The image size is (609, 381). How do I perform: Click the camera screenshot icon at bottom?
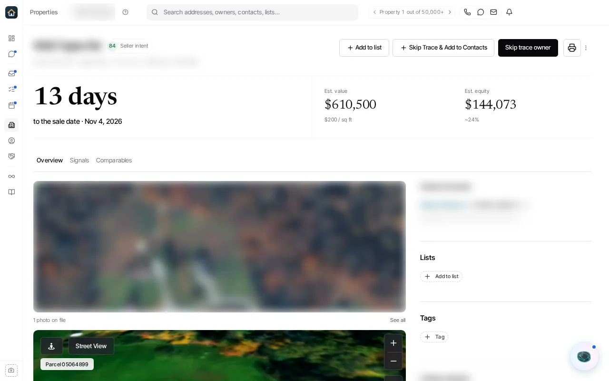click(11, 370)
